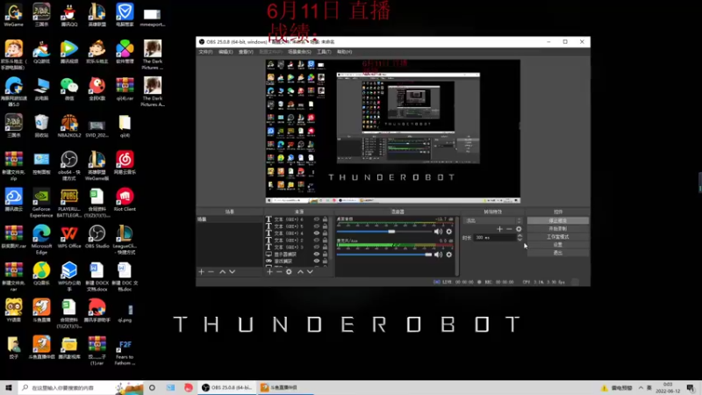Open OBS Settings button
This screenshot has width=702, height=395.
tap(558, 245)
